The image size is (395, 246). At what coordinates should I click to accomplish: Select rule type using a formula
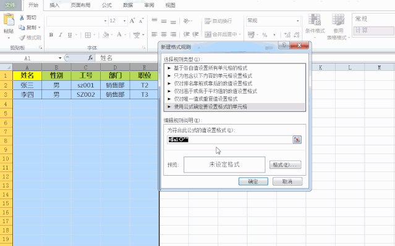pos(234,107)
